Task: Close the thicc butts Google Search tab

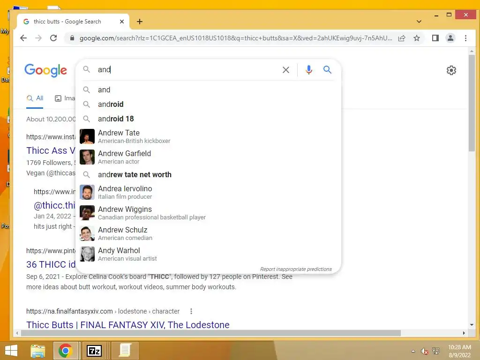Action: pyautogui.click(x=122, y=22)
